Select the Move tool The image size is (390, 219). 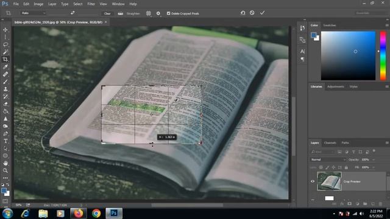point(5,30)
